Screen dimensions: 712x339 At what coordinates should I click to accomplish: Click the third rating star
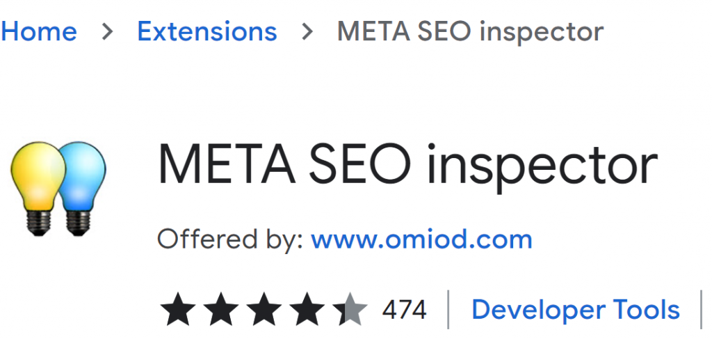pos(264,310)
